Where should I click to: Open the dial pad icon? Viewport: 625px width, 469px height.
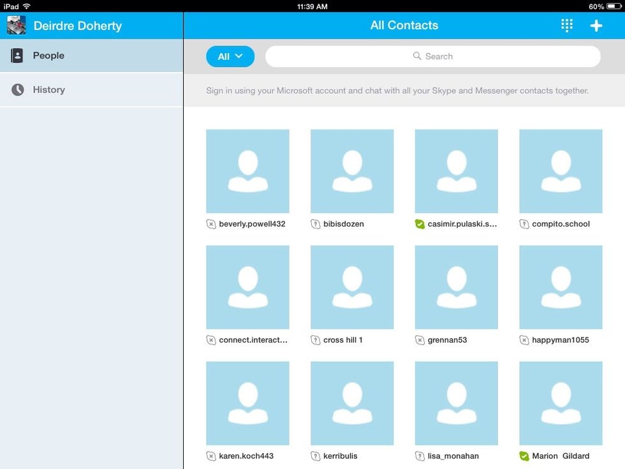[x=566, y=26]
